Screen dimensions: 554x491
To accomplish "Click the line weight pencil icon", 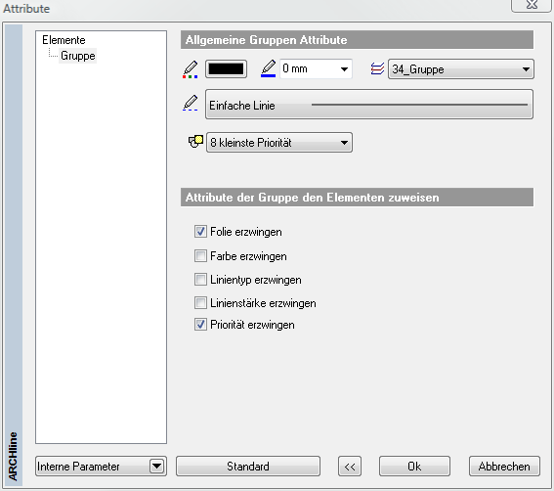I will point(268,68).
